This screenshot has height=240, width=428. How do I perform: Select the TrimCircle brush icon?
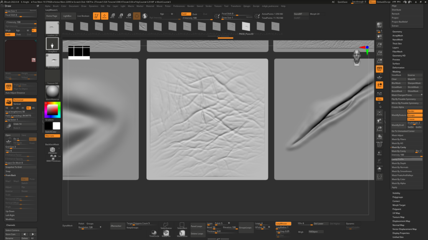pos(154,233)
